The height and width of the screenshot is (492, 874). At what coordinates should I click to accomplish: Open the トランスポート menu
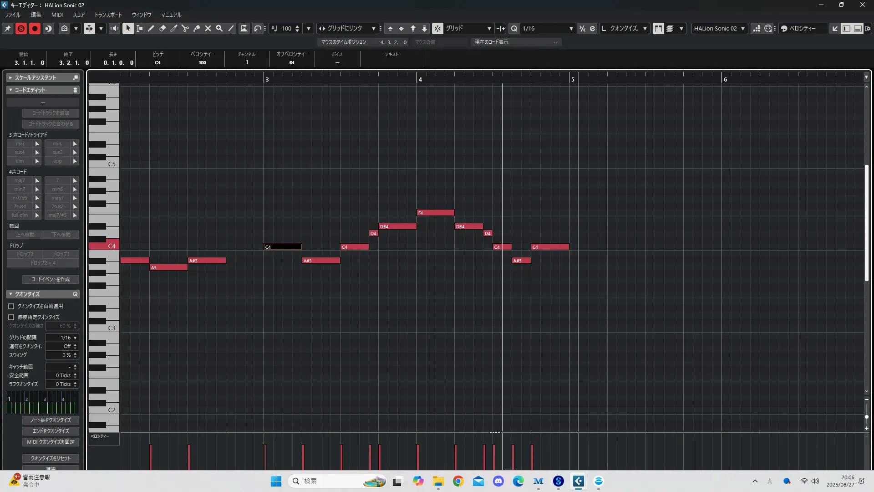pos(108,15)
